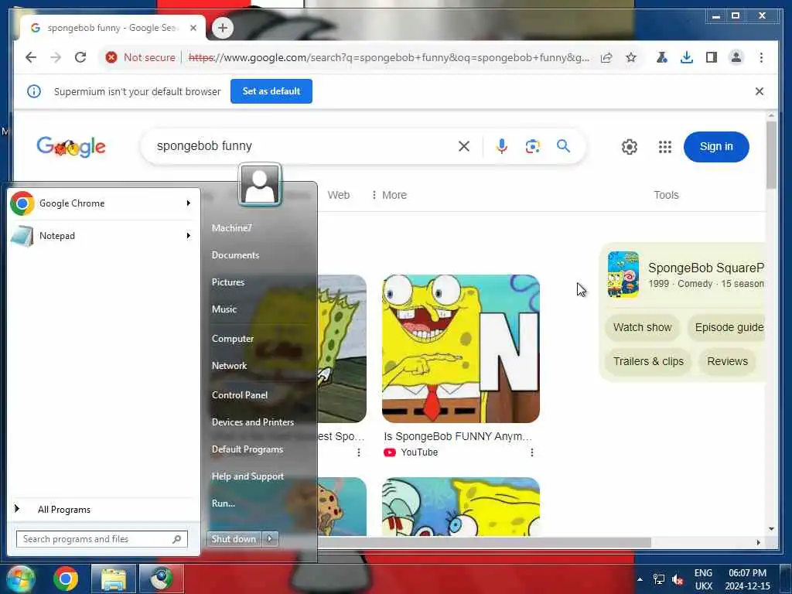Open Documents from the Start menu
The width and height of the screenshot is (792, 594).
(235, 255)
